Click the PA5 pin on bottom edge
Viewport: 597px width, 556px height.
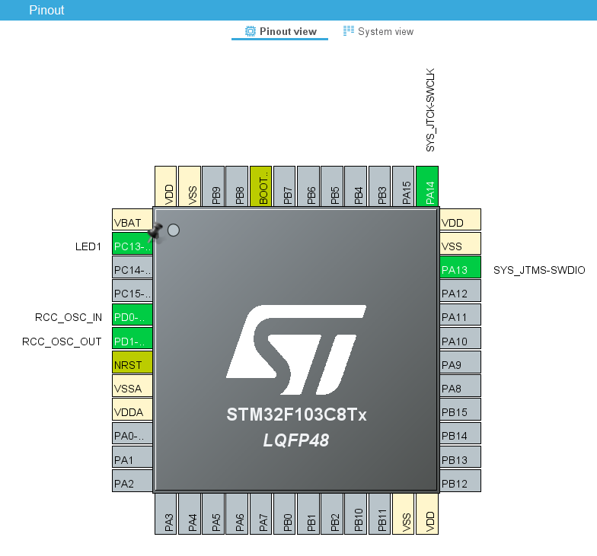click(213, 514)
